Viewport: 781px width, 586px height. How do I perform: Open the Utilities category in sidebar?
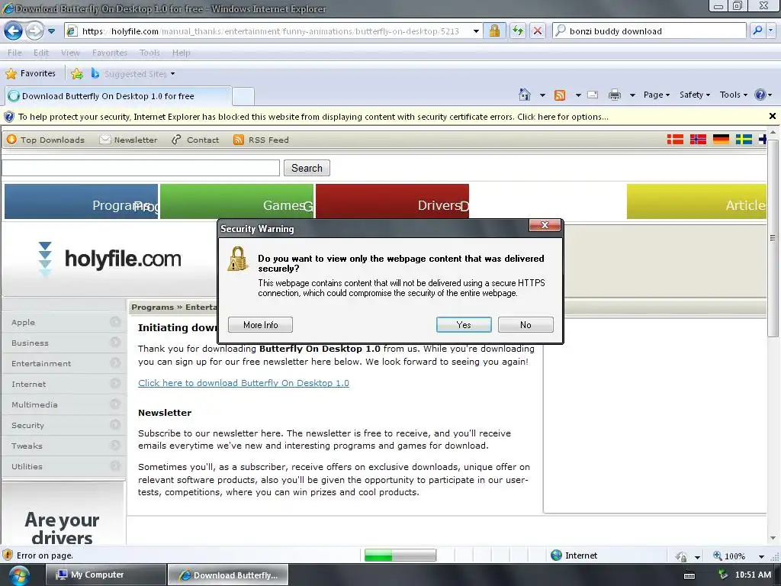click(64, 466)
